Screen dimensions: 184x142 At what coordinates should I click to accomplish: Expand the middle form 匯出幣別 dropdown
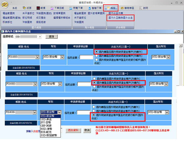[x=166, y=84]
